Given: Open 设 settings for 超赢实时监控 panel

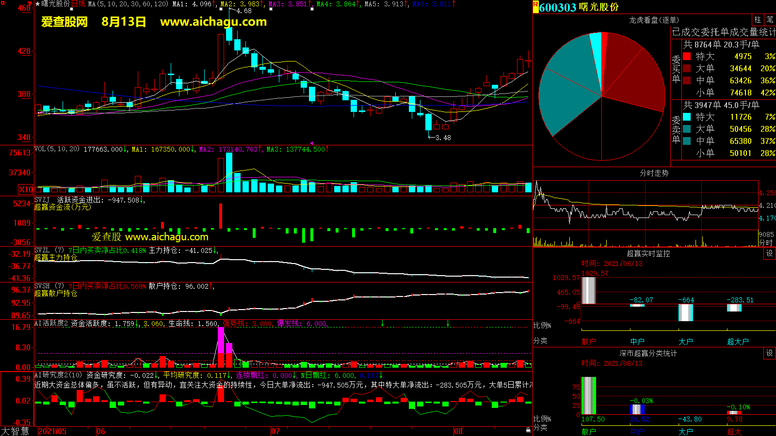Looking at the screenshot, I should [x=769, y=253].
